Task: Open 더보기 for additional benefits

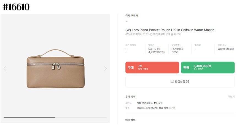Action: [x=231, y=97]
